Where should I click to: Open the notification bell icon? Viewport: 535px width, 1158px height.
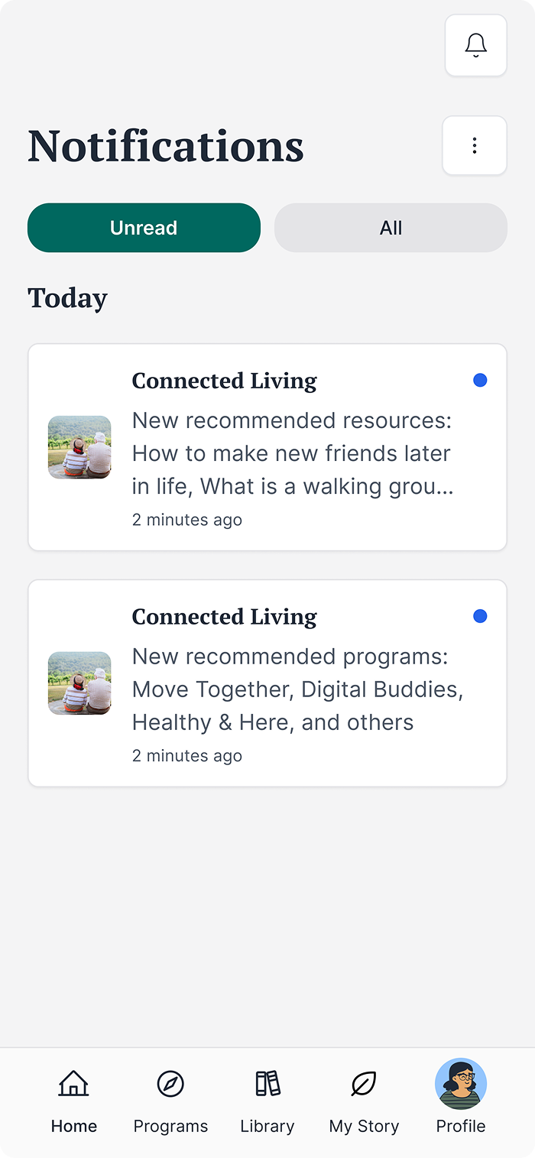[475, 45]
